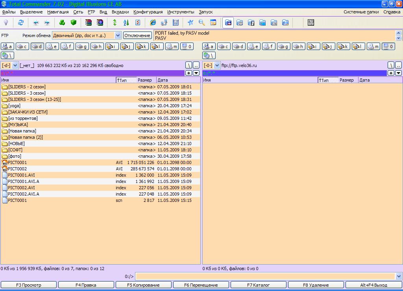The height and width of the screenshot is (291, 403).
Task: Click the yellow-orange window layout icon
Action: [213, 22]
